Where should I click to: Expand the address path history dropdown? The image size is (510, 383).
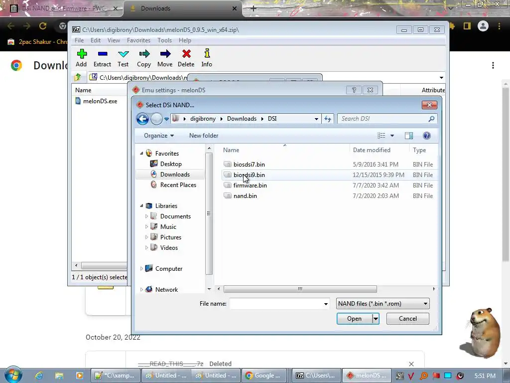(x=316, y=119)
